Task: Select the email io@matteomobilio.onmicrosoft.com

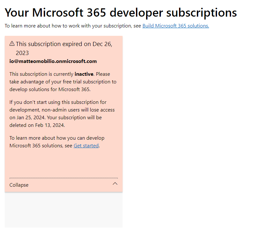Action: click(x=53, y=61)
